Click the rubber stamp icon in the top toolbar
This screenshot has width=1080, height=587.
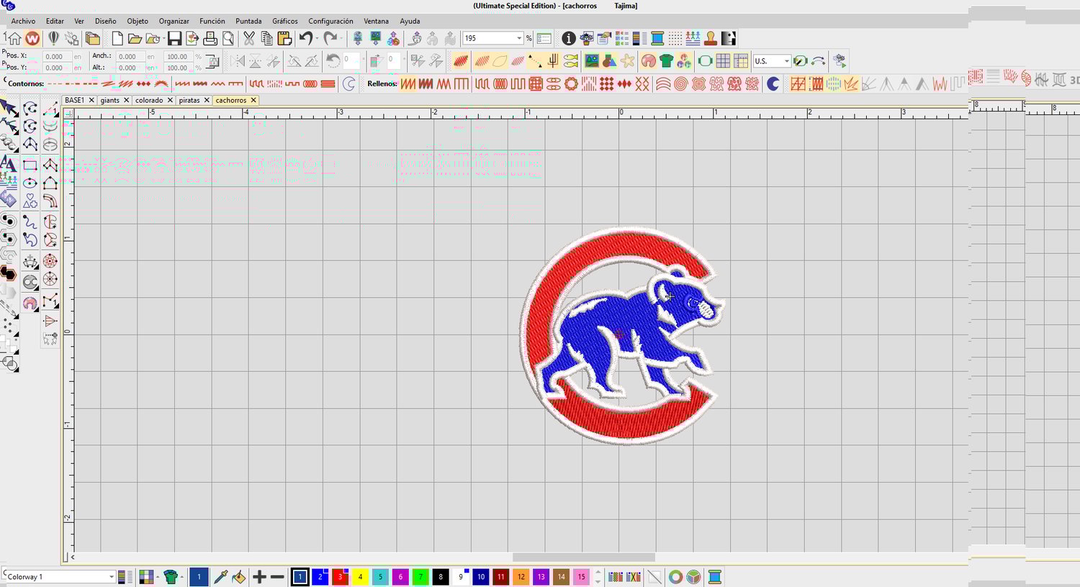click(x=711, y=39)
